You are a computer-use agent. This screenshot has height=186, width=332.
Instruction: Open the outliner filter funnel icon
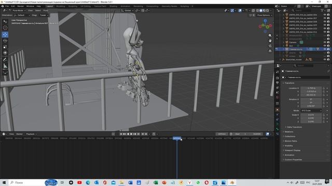coord(322,10)
